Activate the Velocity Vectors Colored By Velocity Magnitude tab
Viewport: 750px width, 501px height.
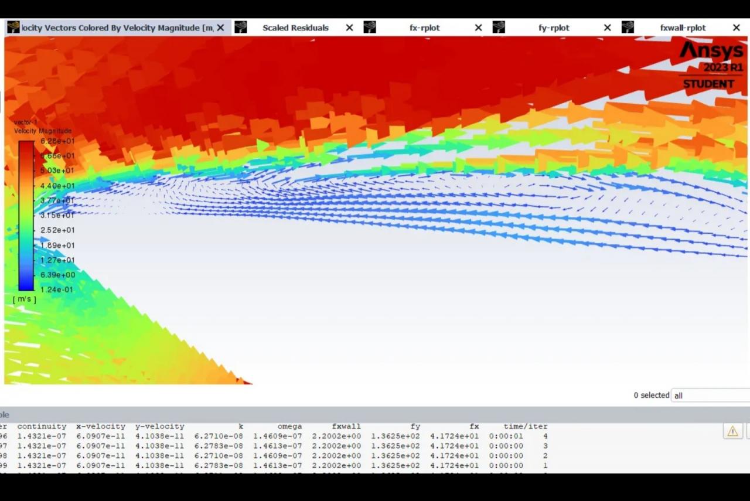point(117,28)
